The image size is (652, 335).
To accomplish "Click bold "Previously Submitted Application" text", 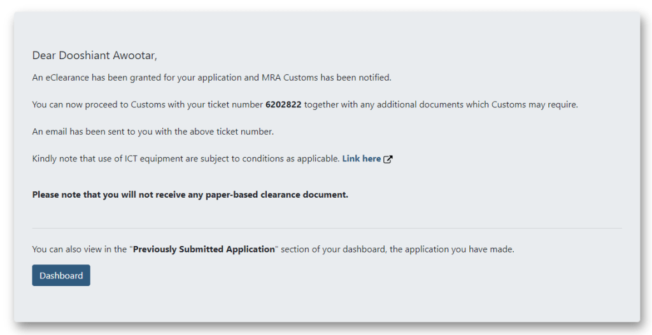I will [x=204, y=249].
